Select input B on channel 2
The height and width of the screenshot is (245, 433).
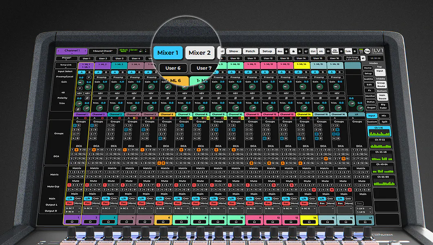pos(106,72)
